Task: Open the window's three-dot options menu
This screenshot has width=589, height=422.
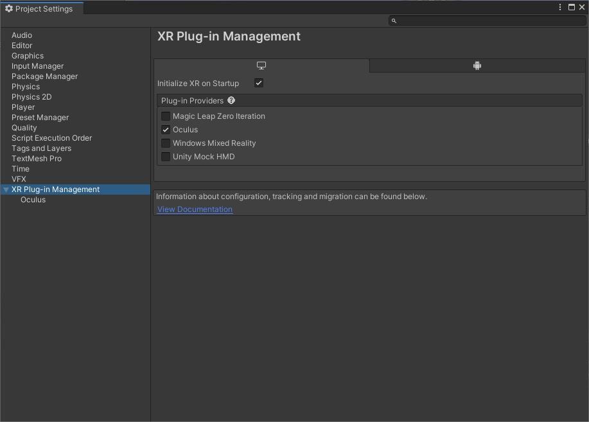Action: [560, 8]
